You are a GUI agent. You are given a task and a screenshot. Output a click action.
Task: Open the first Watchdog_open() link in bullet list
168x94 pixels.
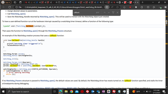tap(18, 14)
